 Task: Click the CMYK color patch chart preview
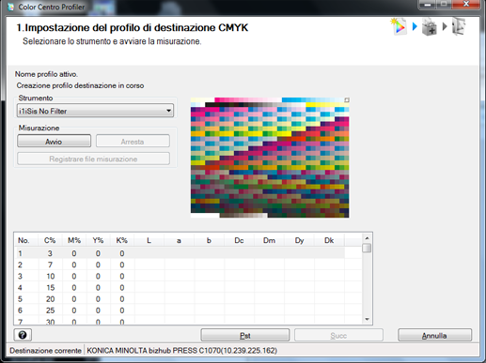coord(270,158)
